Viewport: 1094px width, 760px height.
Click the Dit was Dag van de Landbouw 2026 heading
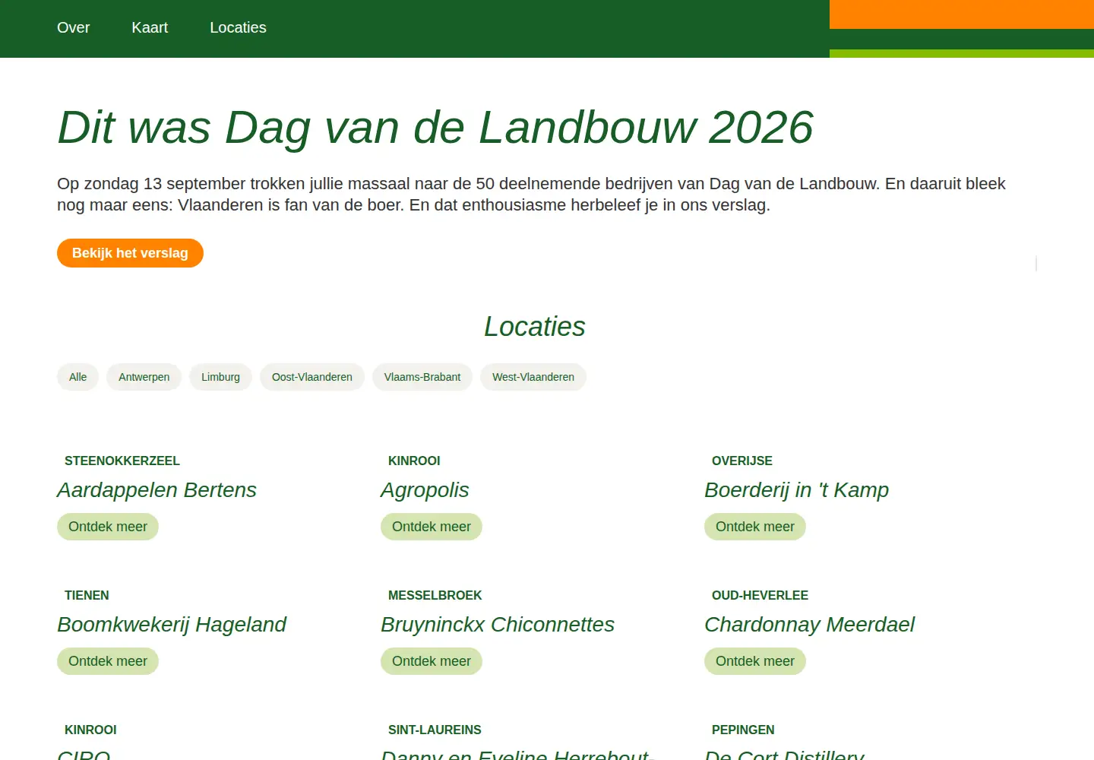(x=435, y=127)
